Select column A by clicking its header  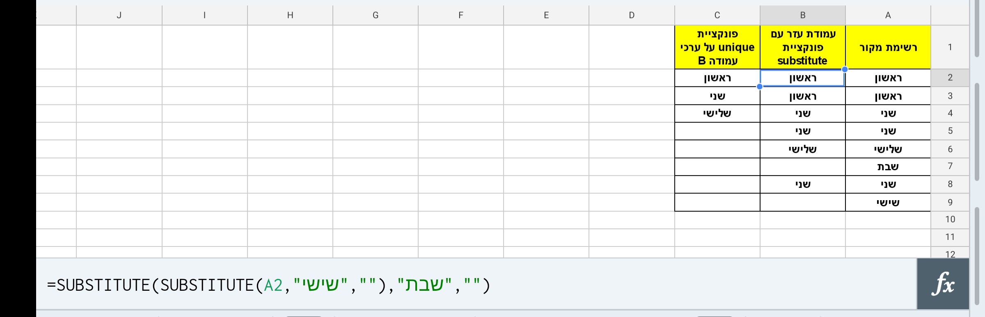[888, 15]
